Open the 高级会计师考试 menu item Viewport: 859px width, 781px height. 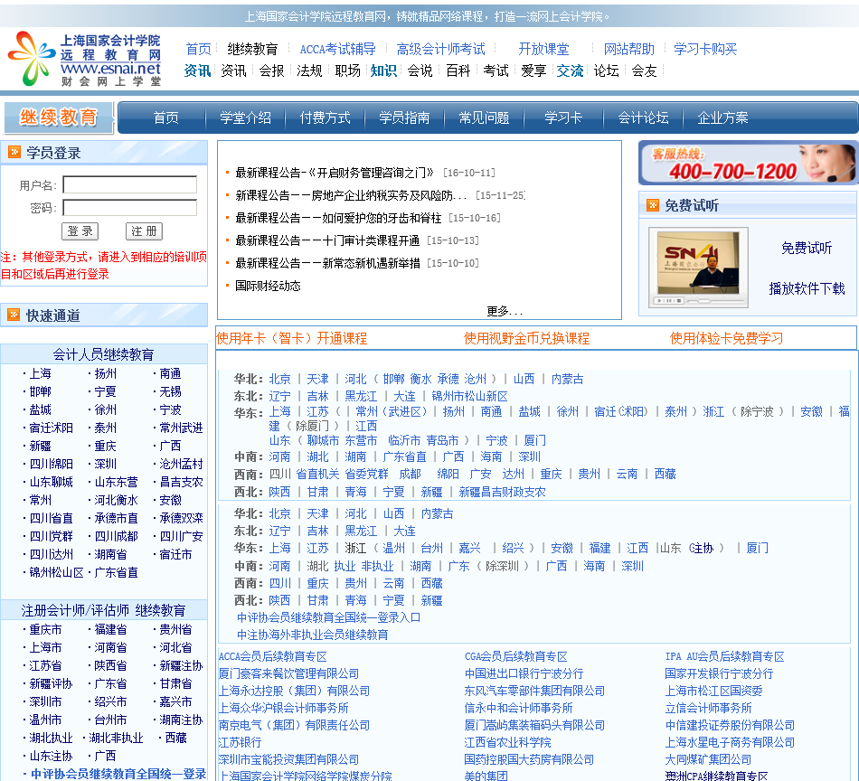(x=441, y=50)
